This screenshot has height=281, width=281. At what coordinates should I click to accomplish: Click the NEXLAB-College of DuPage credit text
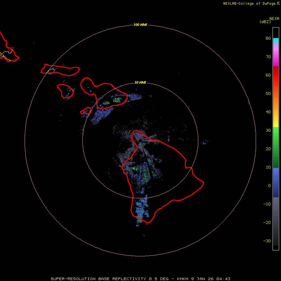click(x=249, y=3)
